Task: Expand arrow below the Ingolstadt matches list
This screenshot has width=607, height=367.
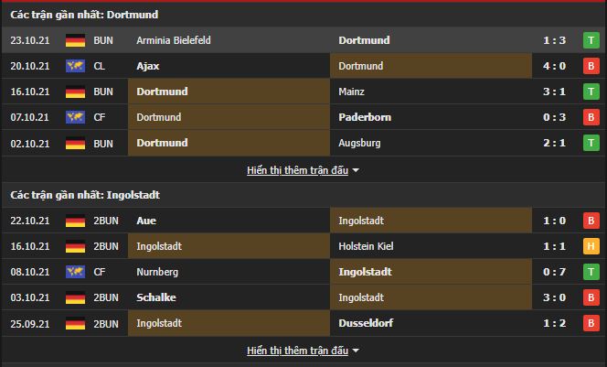Action: click(x=356, y=351)
